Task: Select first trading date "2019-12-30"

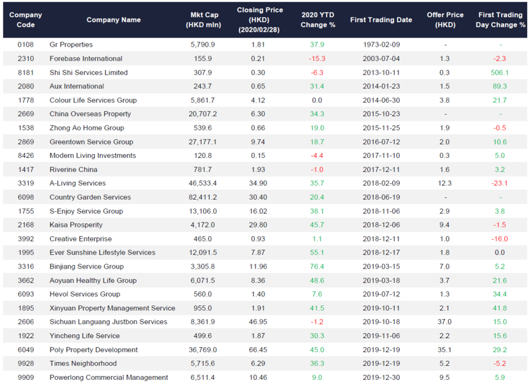Action: (381, 377)
